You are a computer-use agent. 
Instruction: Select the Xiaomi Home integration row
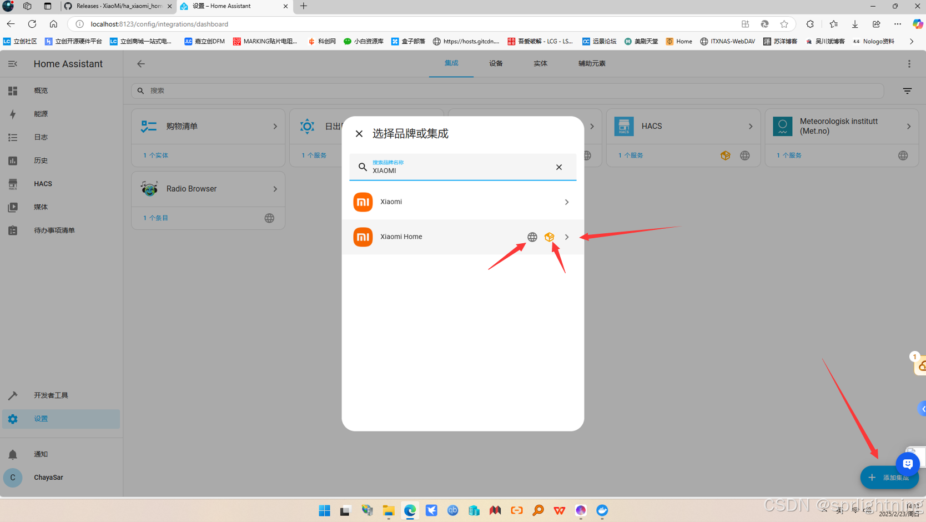pos(462,237)
